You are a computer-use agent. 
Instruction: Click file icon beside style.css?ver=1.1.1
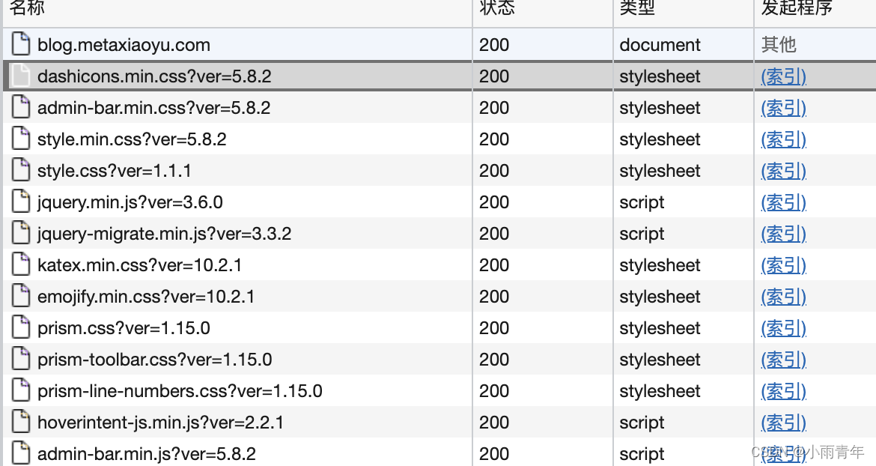pyautogui.click(x=22, y=171)
